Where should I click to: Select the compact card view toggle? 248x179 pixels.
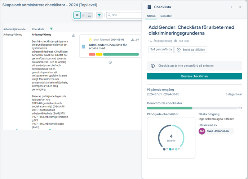point(77,15)
